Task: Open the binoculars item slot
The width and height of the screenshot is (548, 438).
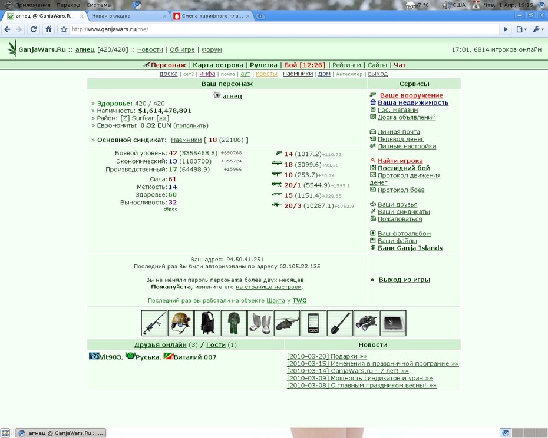Action: click(x=367, y=323)
